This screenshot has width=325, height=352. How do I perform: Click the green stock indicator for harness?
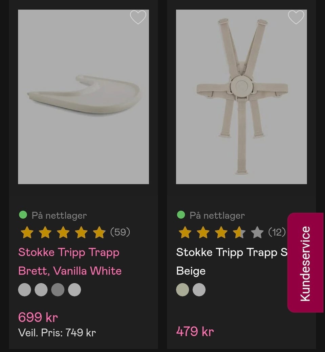coord(181,215)
